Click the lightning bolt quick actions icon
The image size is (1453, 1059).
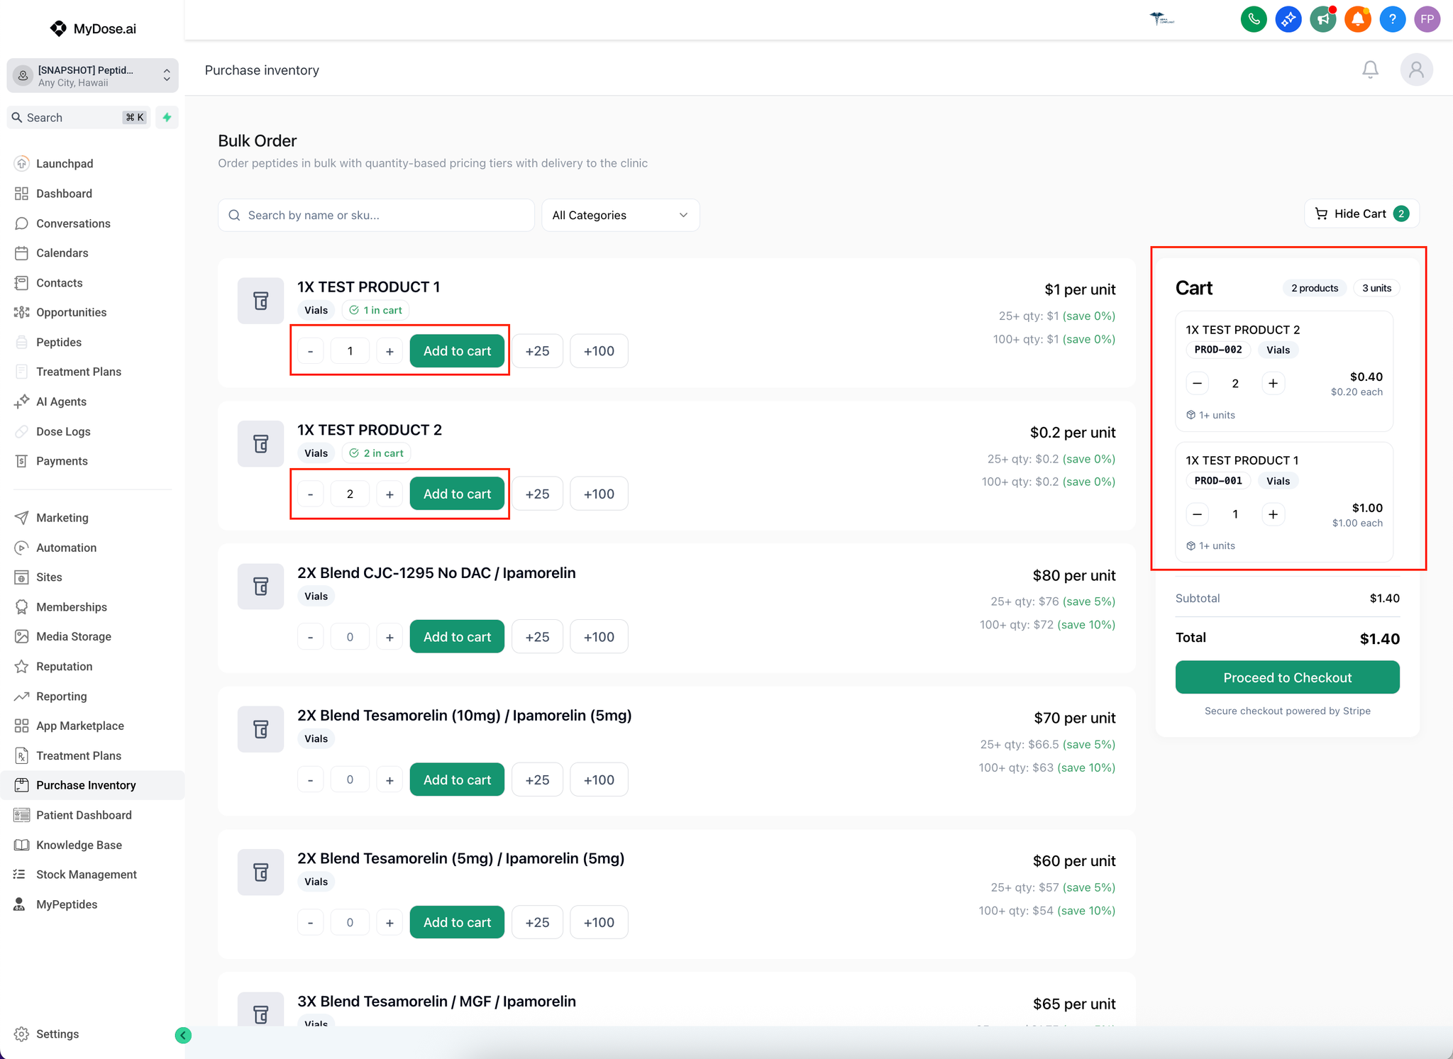click(x=167, y=117)
